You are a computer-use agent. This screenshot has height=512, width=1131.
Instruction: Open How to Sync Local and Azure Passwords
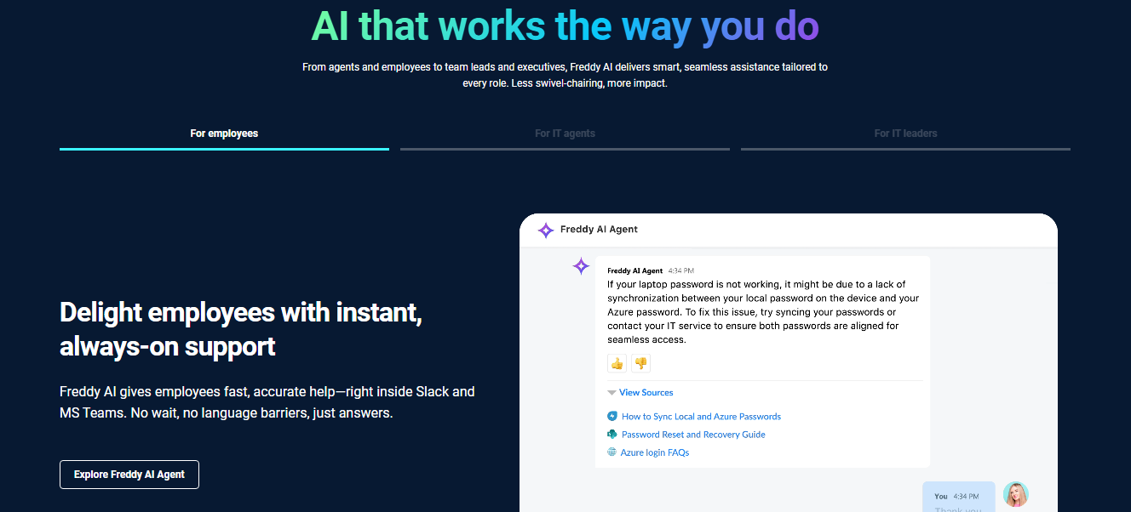701,417
